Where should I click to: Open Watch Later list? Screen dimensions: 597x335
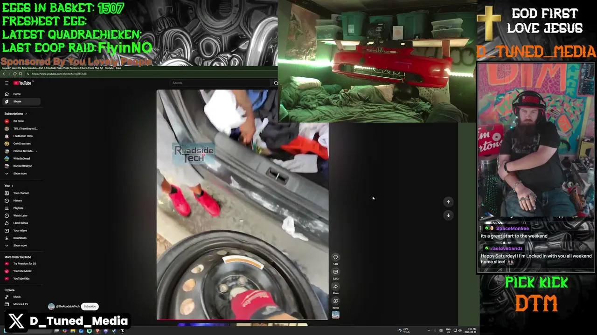(x=22, y=215)
